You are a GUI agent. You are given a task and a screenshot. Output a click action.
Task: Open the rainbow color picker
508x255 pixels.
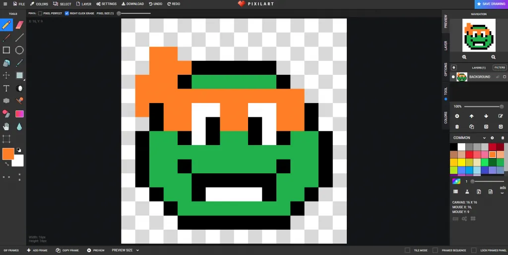[x=456, y=181]
